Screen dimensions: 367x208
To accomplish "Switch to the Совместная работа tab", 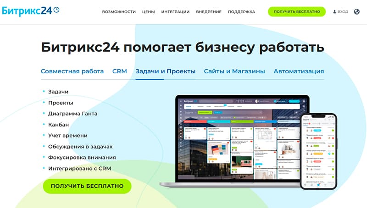I will 72,71.
